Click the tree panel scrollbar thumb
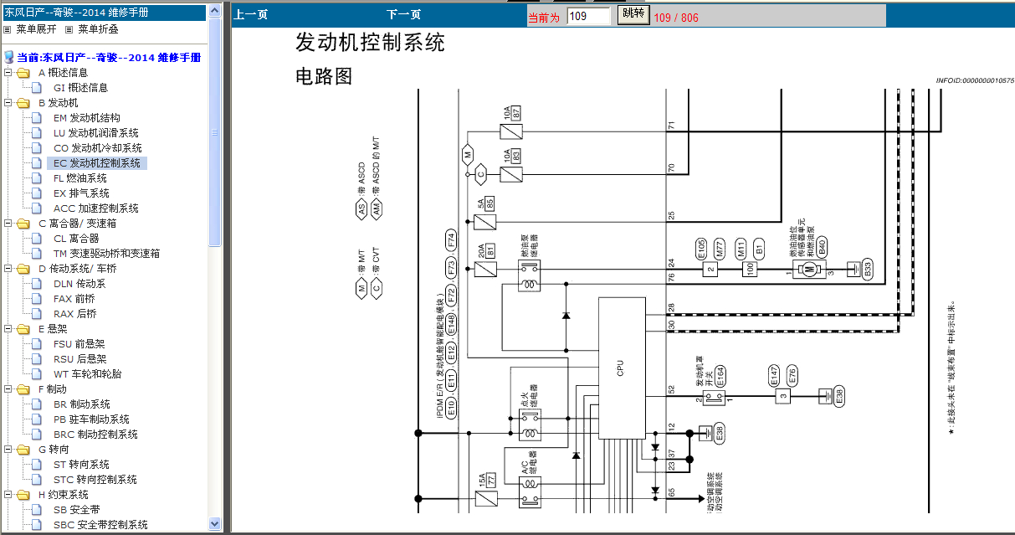 tap(215, 132)
